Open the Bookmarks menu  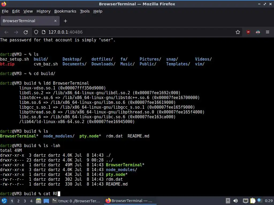65,11
